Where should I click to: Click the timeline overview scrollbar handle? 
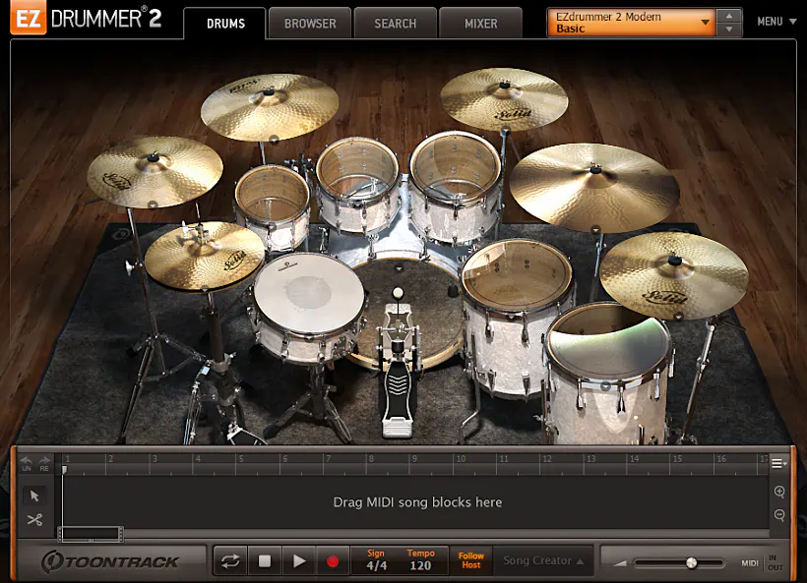click(x=91, y=534)
